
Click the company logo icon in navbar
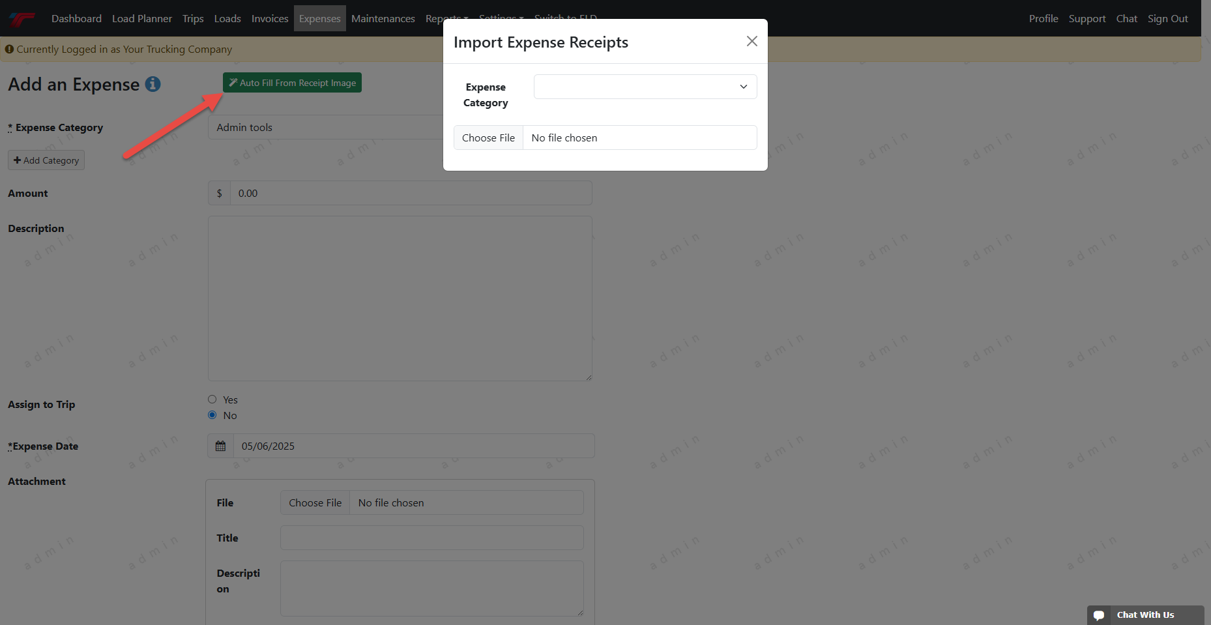pyautogui.click(x=22, y=19)
